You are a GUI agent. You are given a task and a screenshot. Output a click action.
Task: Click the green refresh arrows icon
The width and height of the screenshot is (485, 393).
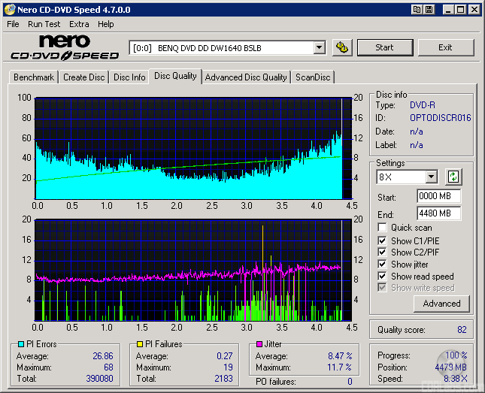[x=453, y=177]
